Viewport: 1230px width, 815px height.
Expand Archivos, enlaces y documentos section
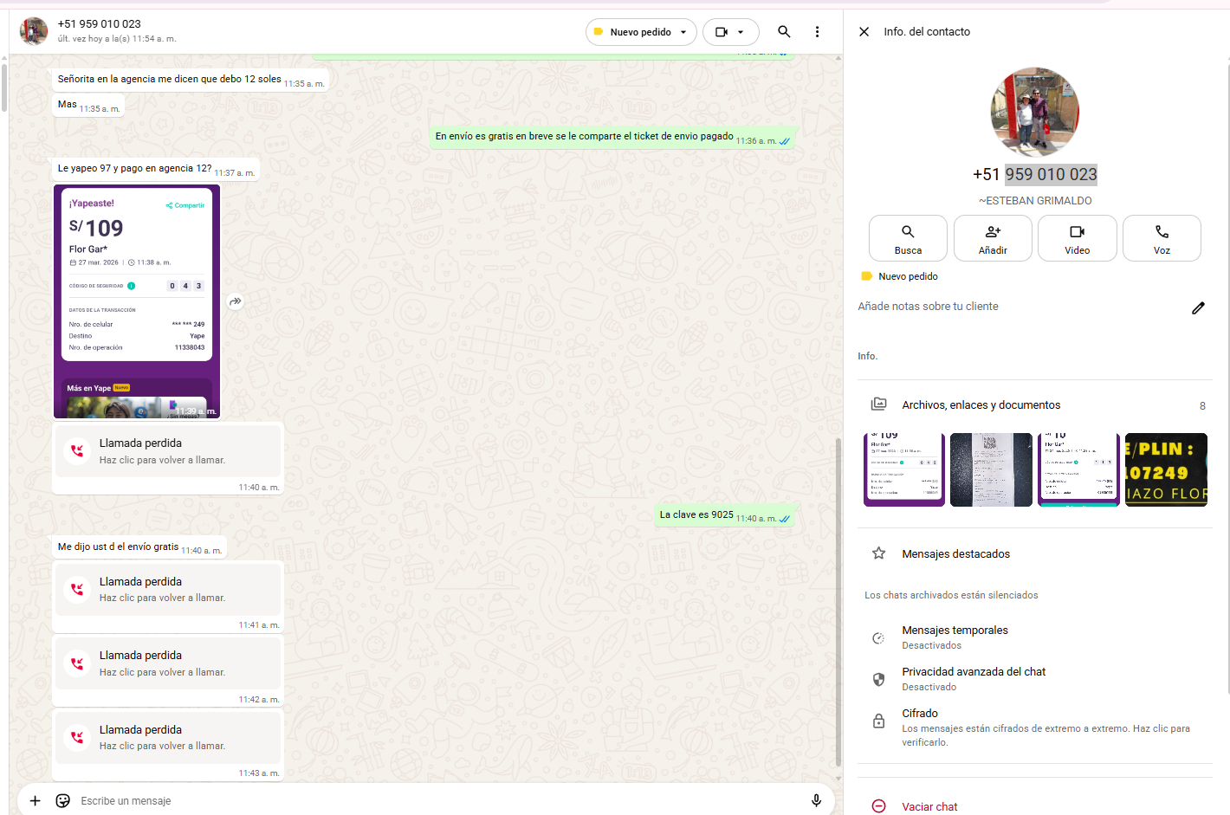[981, 405]
